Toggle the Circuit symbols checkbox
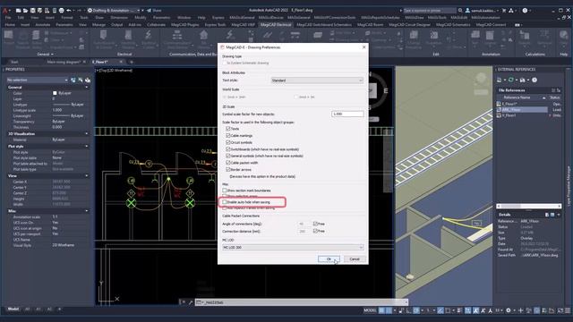 coord(228,142)
